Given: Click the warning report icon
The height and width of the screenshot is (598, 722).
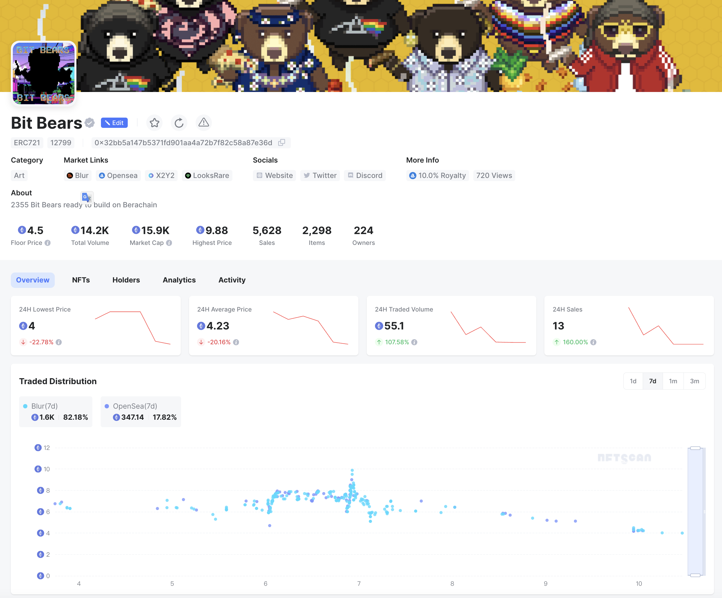Looking at the screenshot, I should point(204,122).
